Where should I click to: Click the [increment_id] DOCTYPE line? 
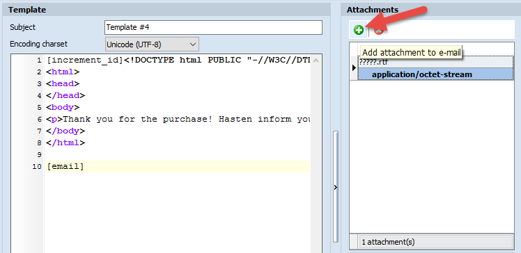click(x=178, y=60)
